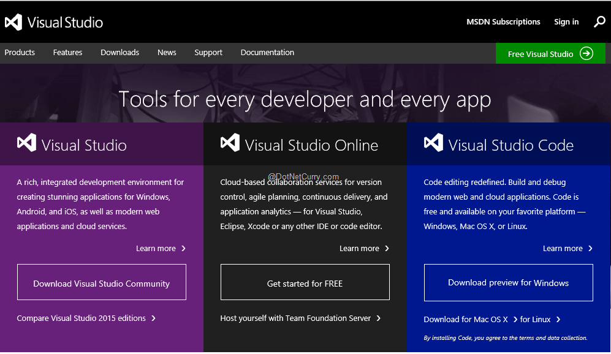Screen dimensions: 611x354
Task: Go to the Downloads menu item
Action: (x=120, y=53)
